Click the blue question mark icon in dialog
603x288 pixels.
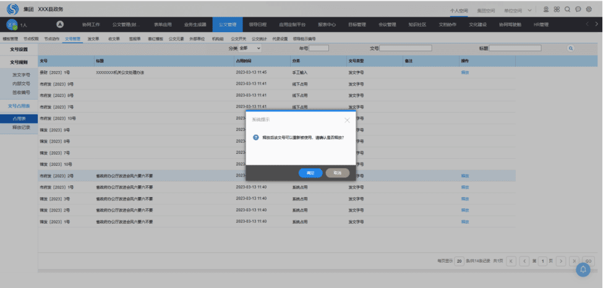click(x=256, y=137)
